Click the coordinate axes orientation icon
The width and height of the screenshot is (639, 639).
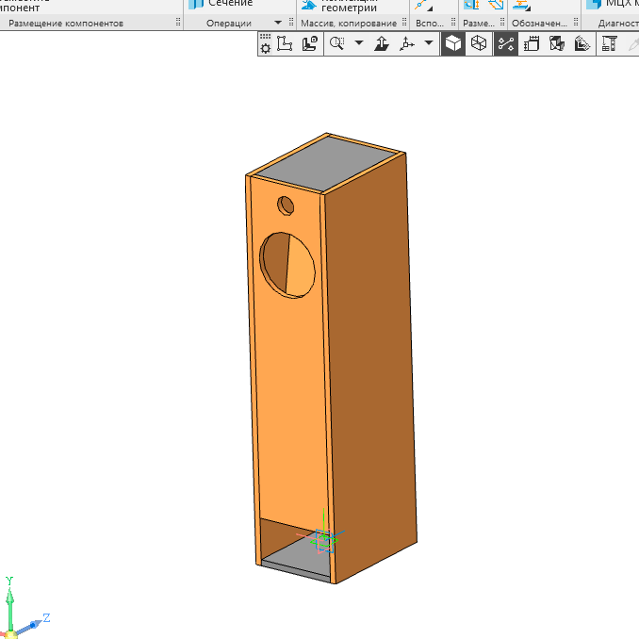[407, 43]
